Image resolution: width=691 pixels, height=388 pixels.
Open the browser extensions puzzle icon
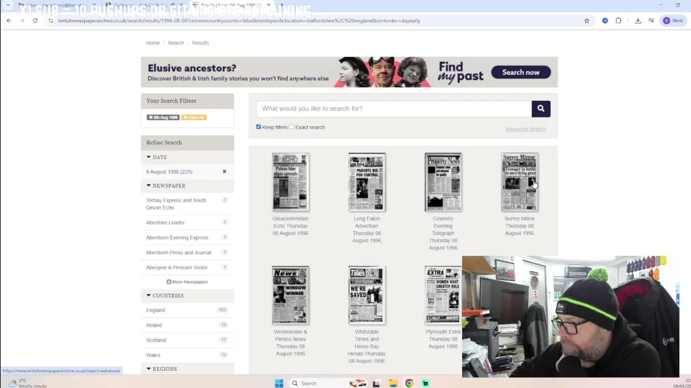(x=619, y=20)
